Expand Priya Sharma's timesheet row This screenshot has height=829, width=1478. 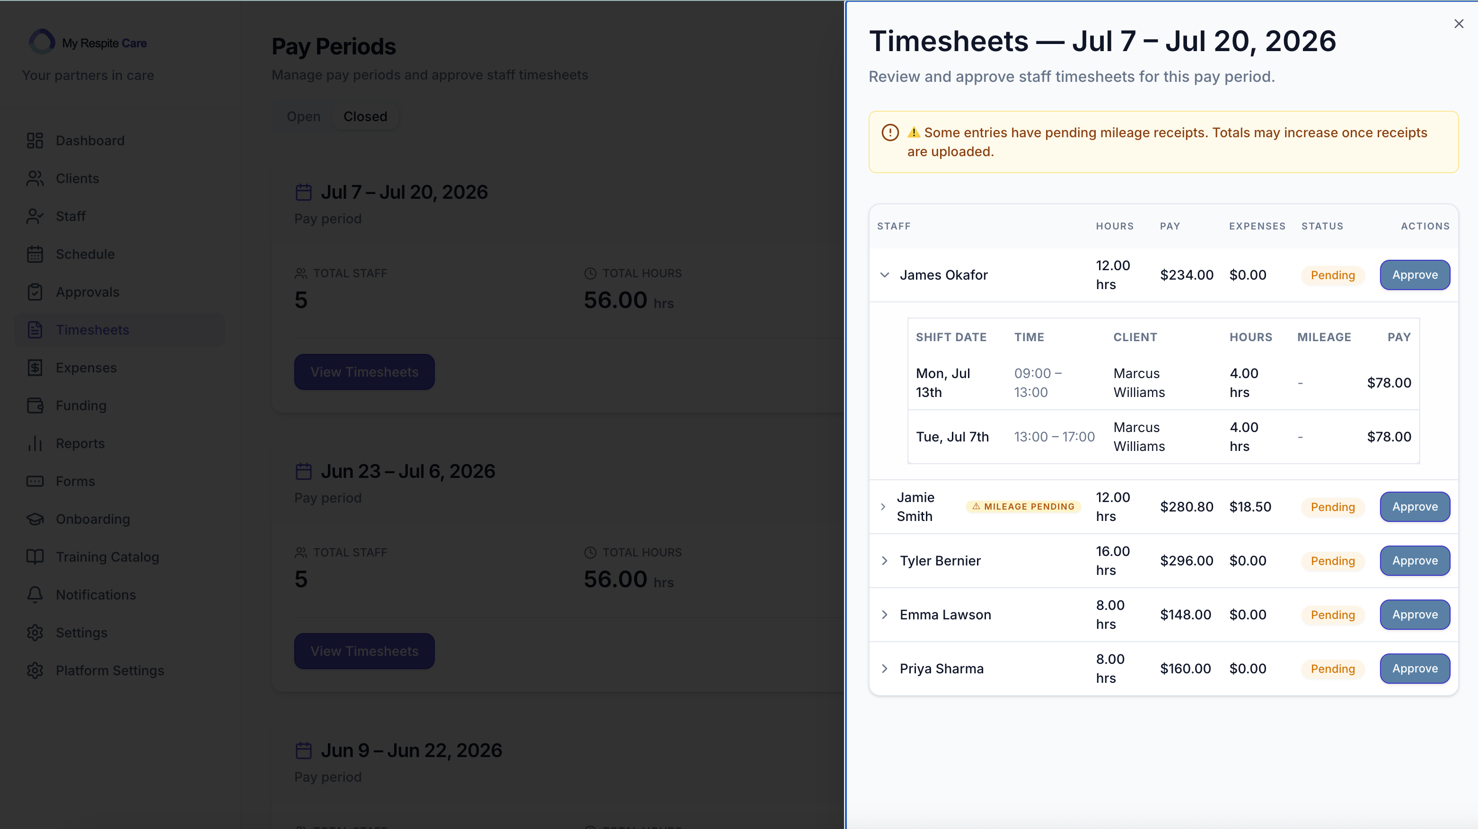pos(884,669)
